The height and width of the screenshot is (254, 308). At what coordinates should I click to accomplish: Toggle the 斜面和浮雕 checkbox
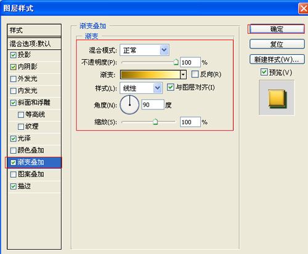point(13,103)
